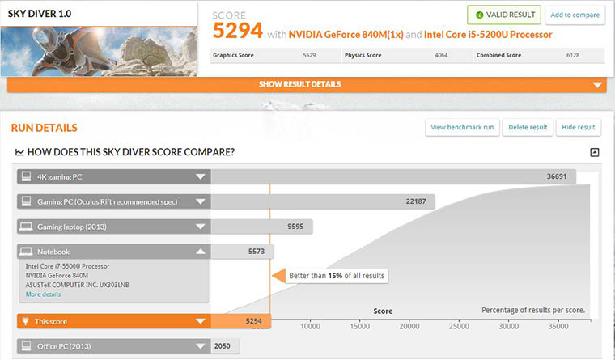Image resolution: width=615 pixels, height=360 pixels.
Task: Click 'Percentage of results per score.' caption
Action: pyautogui.click(x=533, y=310)
